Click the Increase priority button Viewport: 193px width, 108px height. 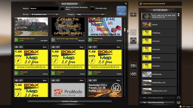[x=157, y=98]
